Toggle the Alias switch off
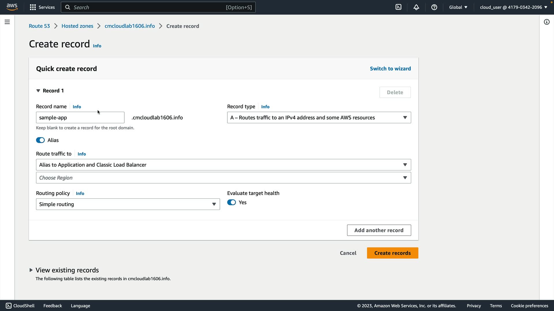 40,140
